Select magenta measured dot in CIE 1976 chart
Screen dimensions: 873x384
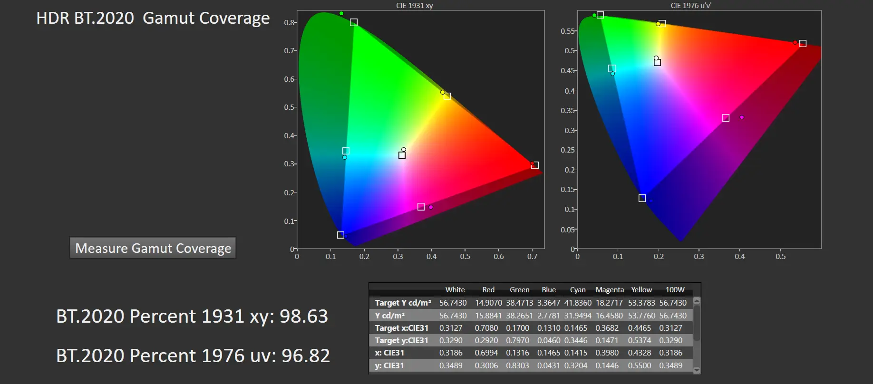pyautogui.click(x=741, y=117)
